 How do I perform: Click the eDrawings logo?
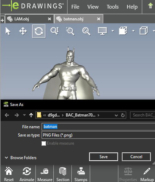click(33, 6)
